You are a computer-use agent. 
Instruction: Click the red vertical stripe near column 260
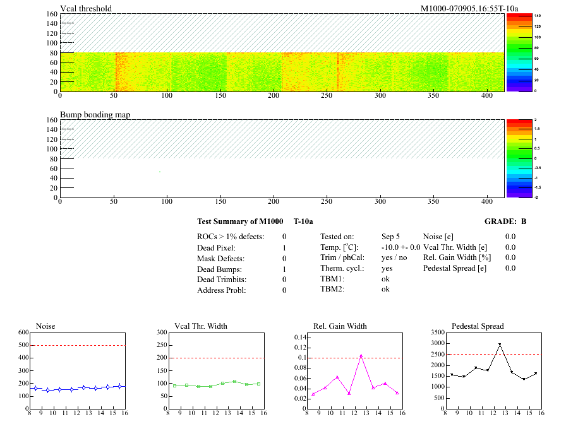[338, 72]
